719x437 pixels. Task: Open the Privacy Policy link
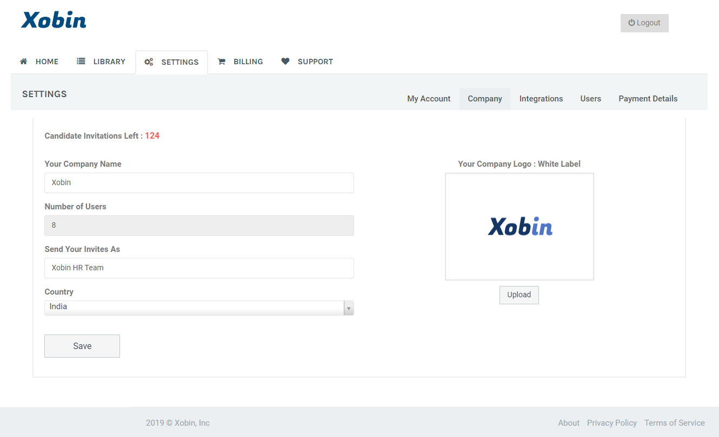612,423
